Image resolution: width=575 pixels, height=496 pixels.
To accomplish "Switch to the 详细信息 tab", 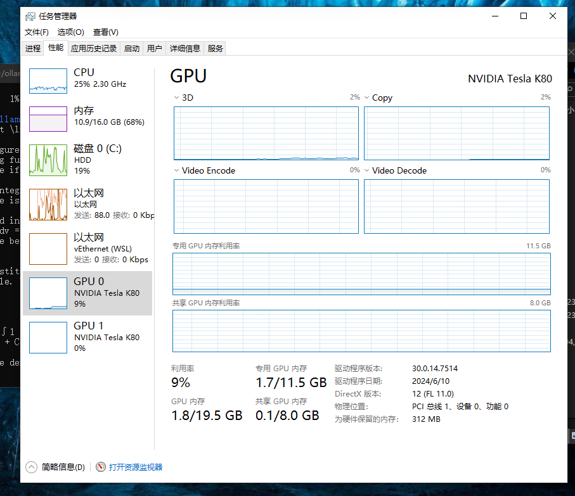I will tap(184, 48).
